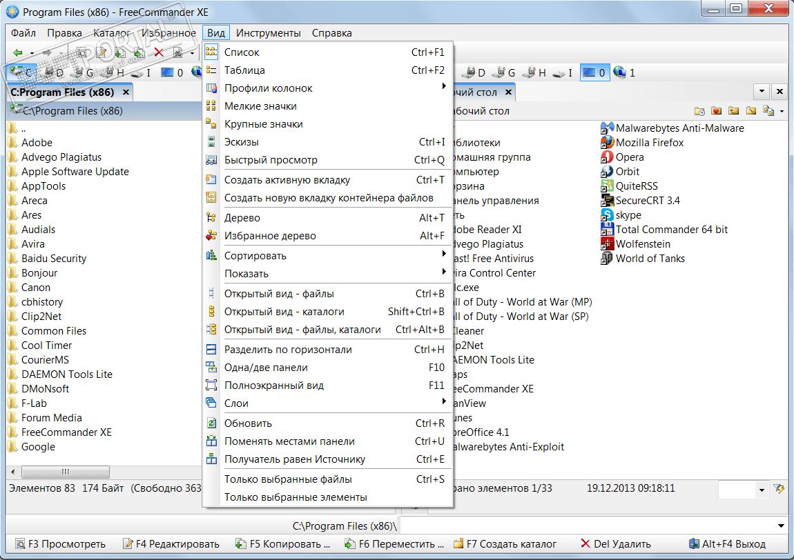Expand the Слои submenu

tap(327, 403)
